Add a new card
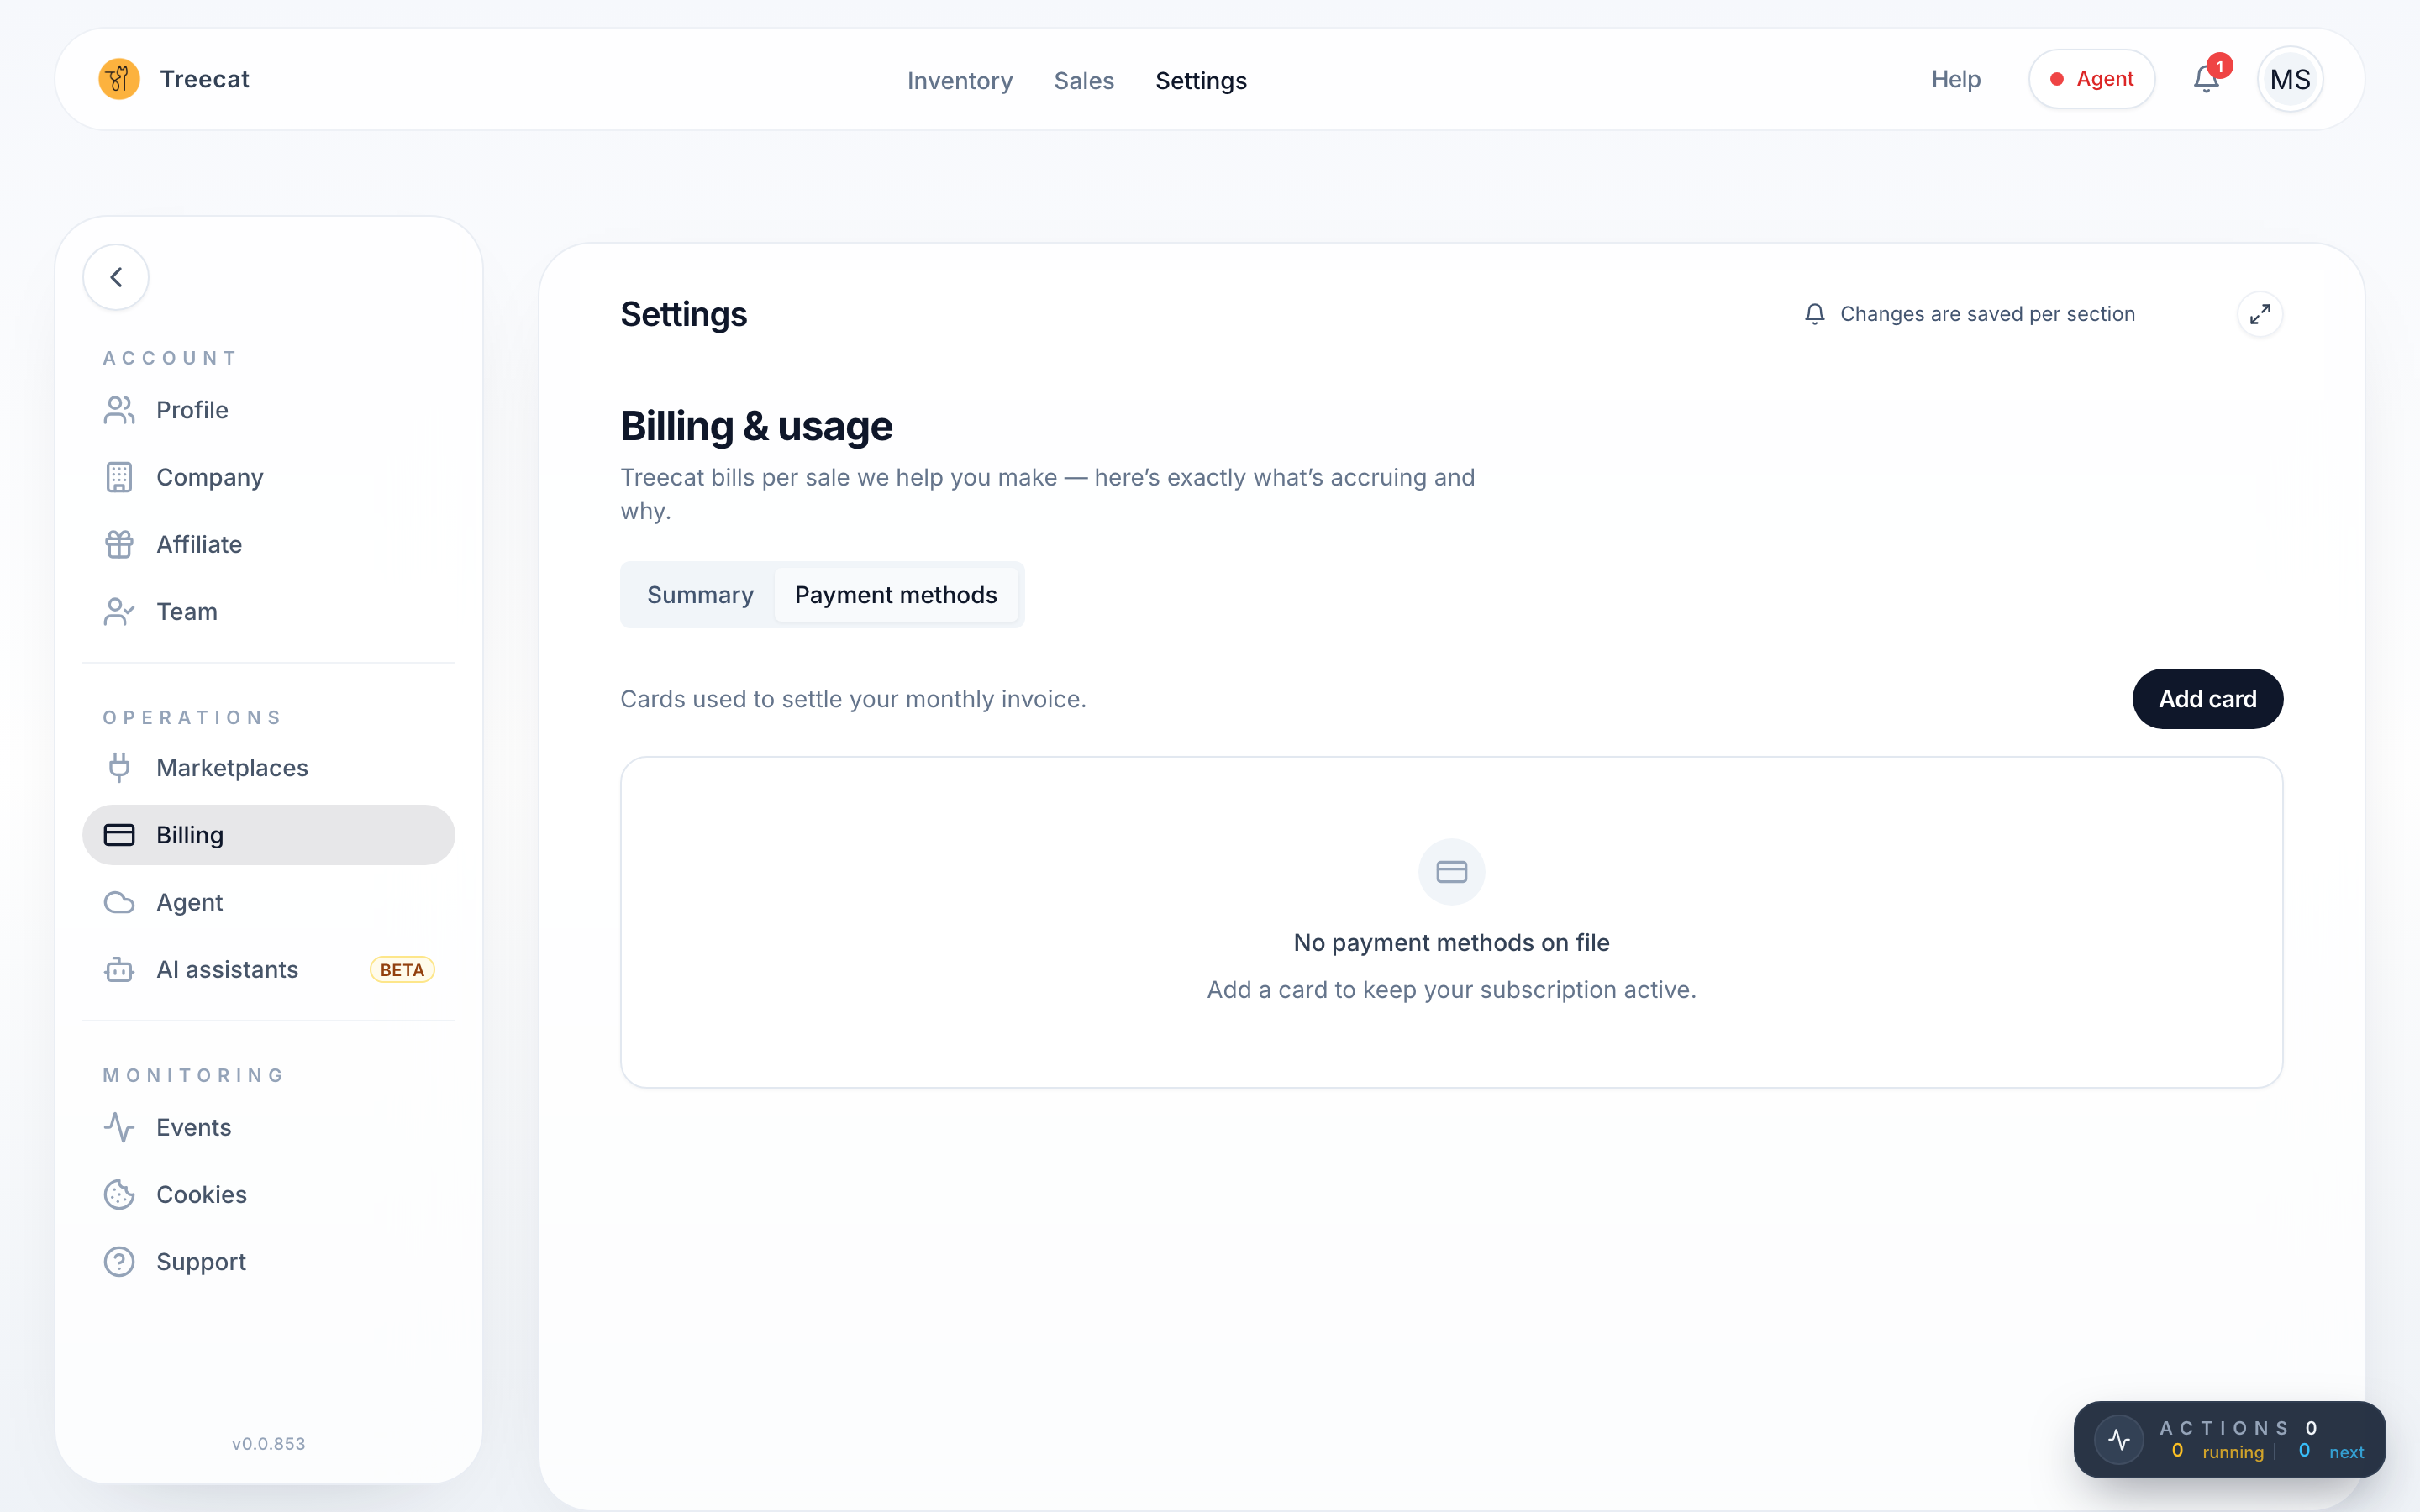The image size is (2420, 1512). pyautogui.click(x=2207, y=699)
